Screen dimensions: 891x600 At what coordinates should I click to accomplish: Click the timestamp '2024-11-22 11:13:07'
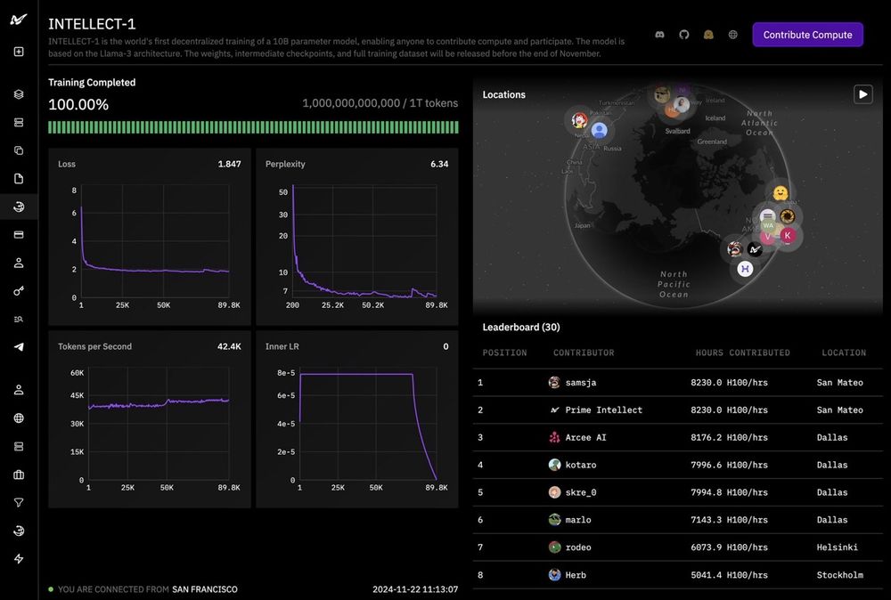[x=415, y=589]
